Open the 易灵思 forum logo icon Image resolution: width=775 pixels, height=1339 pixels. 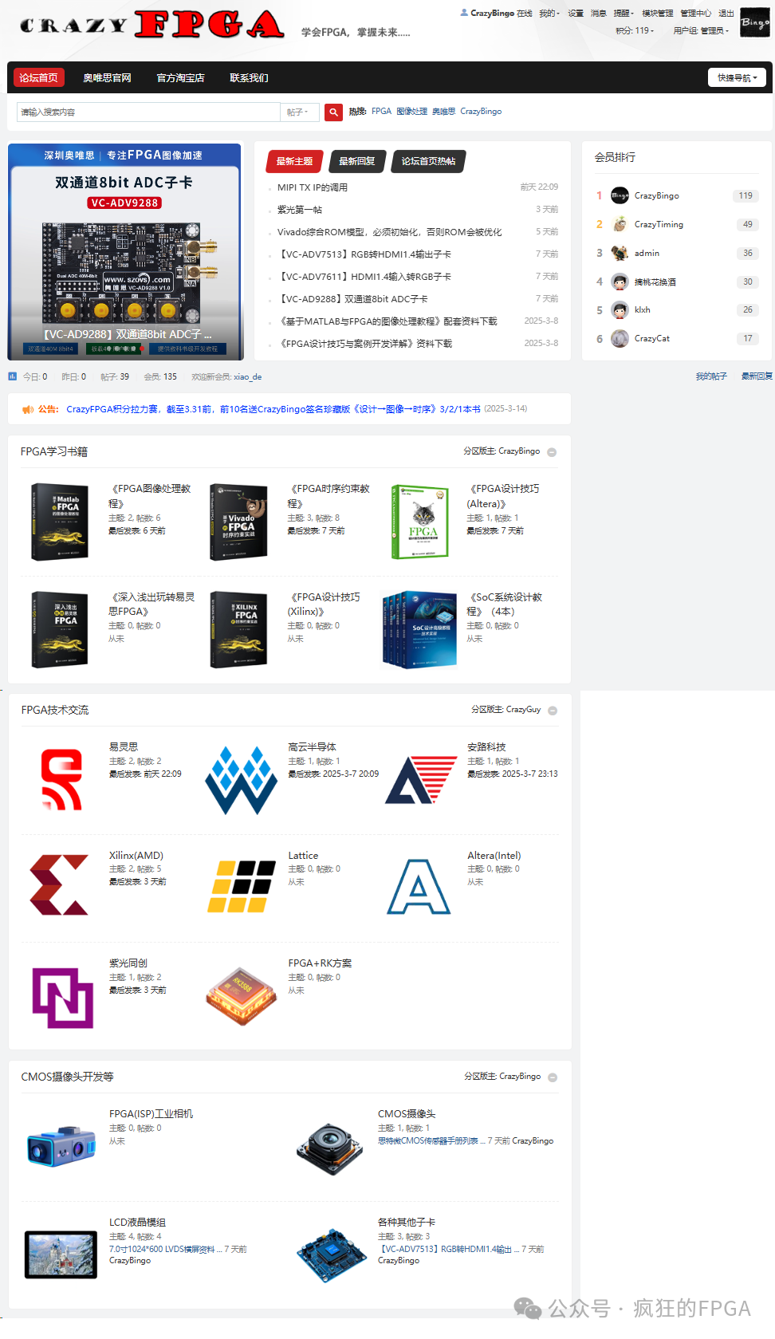(61, 779)
